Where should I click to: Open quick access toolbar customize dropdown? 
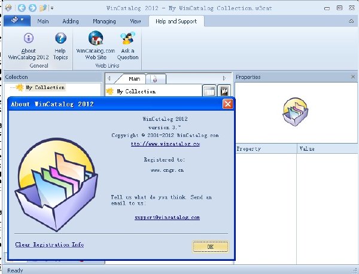[x=52, y=8]
